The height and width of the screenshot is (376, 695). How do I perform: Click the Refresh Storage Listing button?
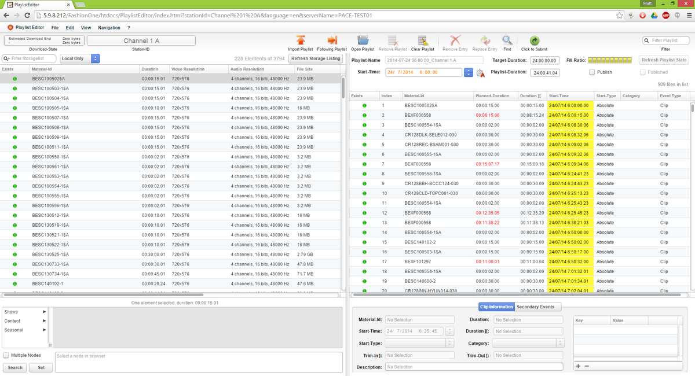tap(316, 58)
